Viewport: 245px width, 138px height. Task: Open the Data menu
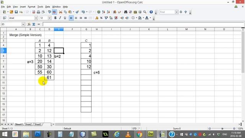click(x=47, y=7)
